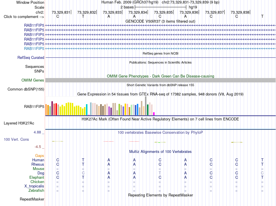The image size is (276, 206).
Task: Click the tall gray GTEx expression bar
Action: pos(146,106)
